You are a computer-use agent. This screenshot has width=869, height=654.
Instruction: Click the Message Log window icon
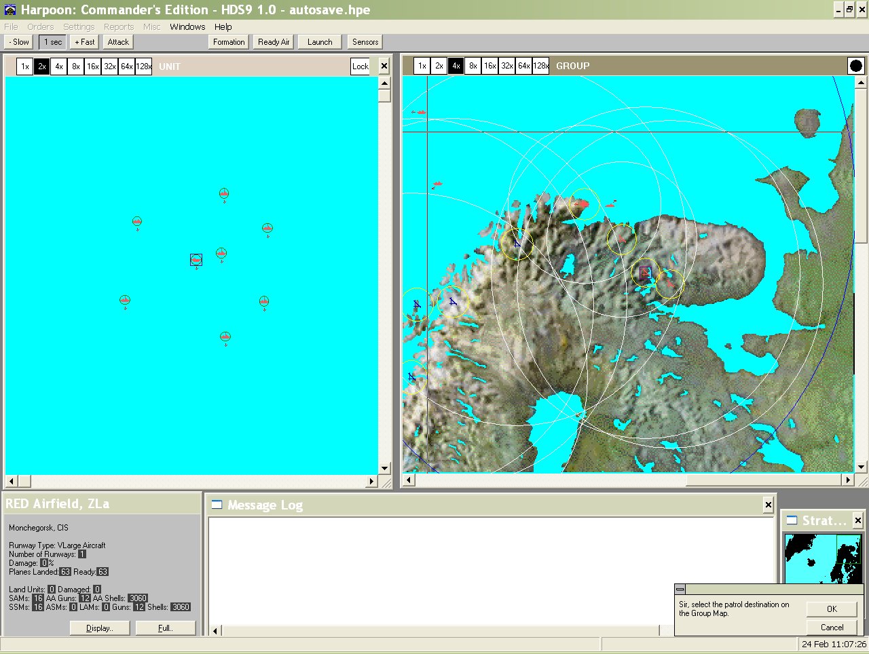(217, 504)
